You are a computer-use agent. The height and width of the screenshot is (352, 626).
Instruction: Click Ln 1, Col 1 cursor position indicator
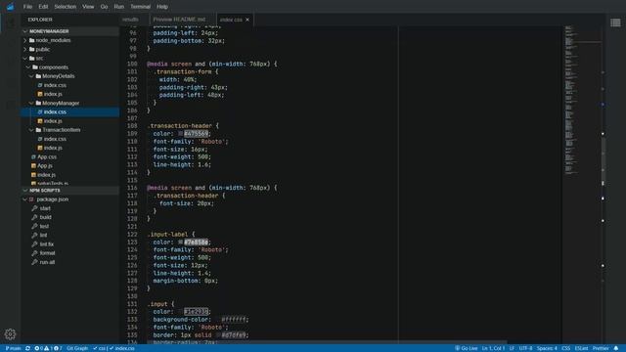(x=493, y=348)
